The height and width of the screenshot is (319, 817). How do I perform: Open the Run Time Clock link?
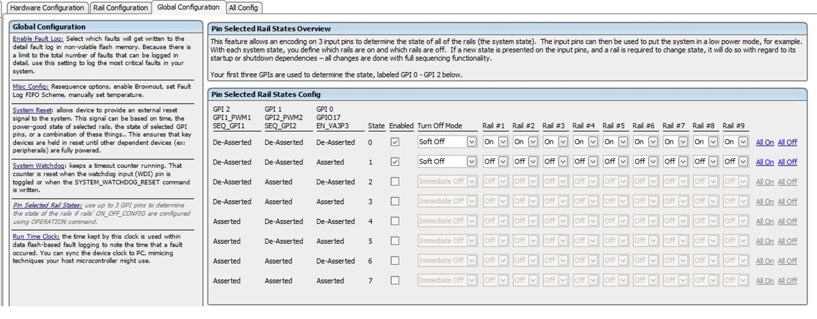point(36,237)
